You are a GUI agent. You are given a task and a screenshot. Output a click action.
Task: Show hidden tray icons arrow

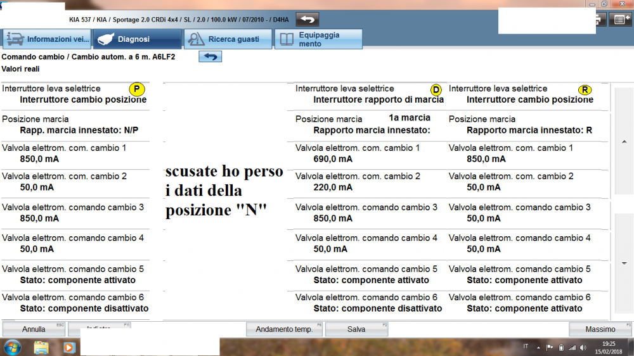point(538,348)
